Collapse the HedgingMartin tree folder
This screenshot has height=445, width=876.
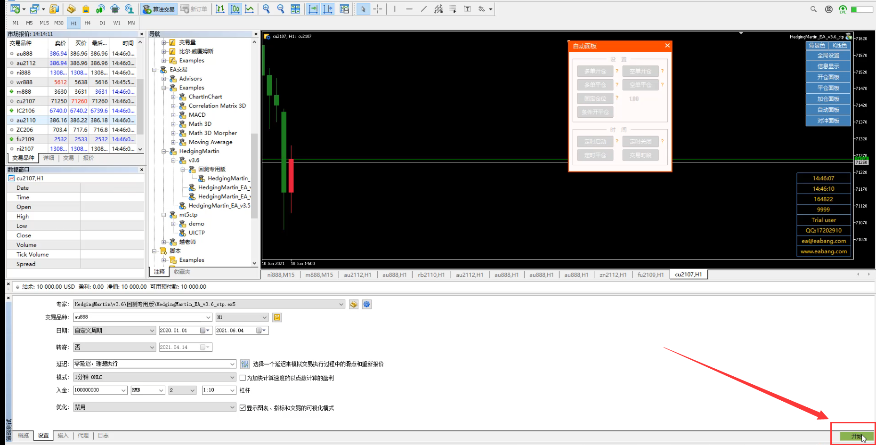point(164,151)
